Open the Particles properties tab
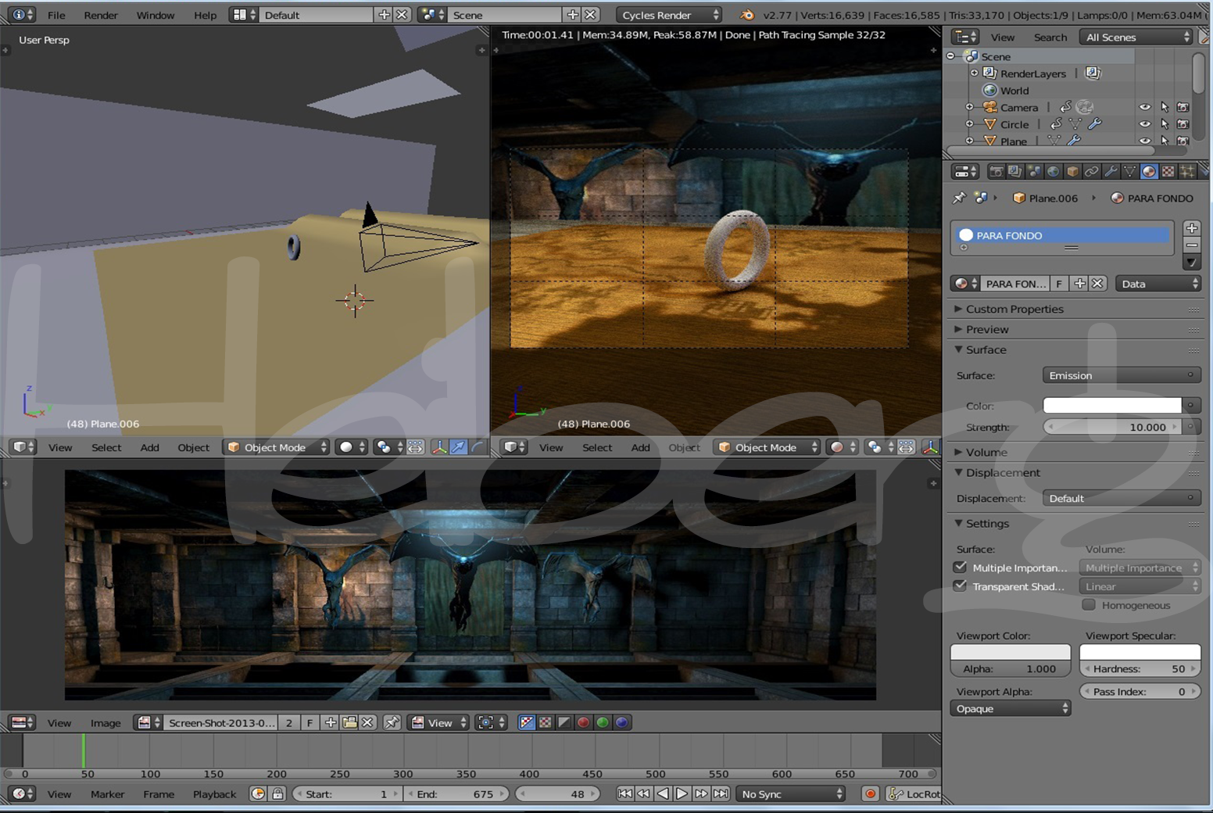 pyautogui.click(x=1187, y=172)
